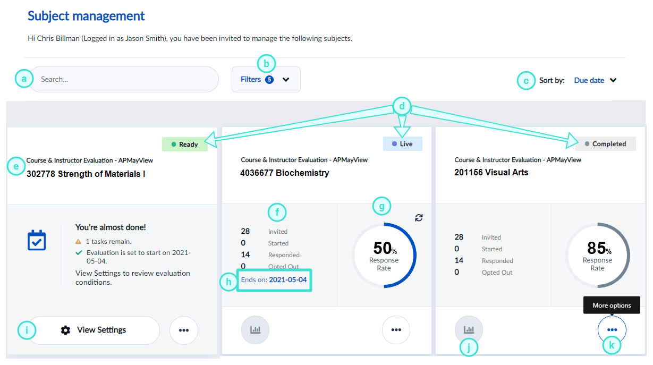This screenshot has height=365, width=653.
Task: Click the 50% response rate ring for Biochemistry
Action: click(384, 256)
